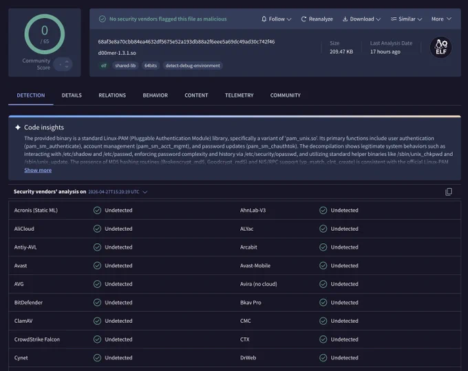Click the Acronis (Static ML) vendor name
The height and width of the screenshot is (371, 468).
pyautogui.click(x=36, y=210)
